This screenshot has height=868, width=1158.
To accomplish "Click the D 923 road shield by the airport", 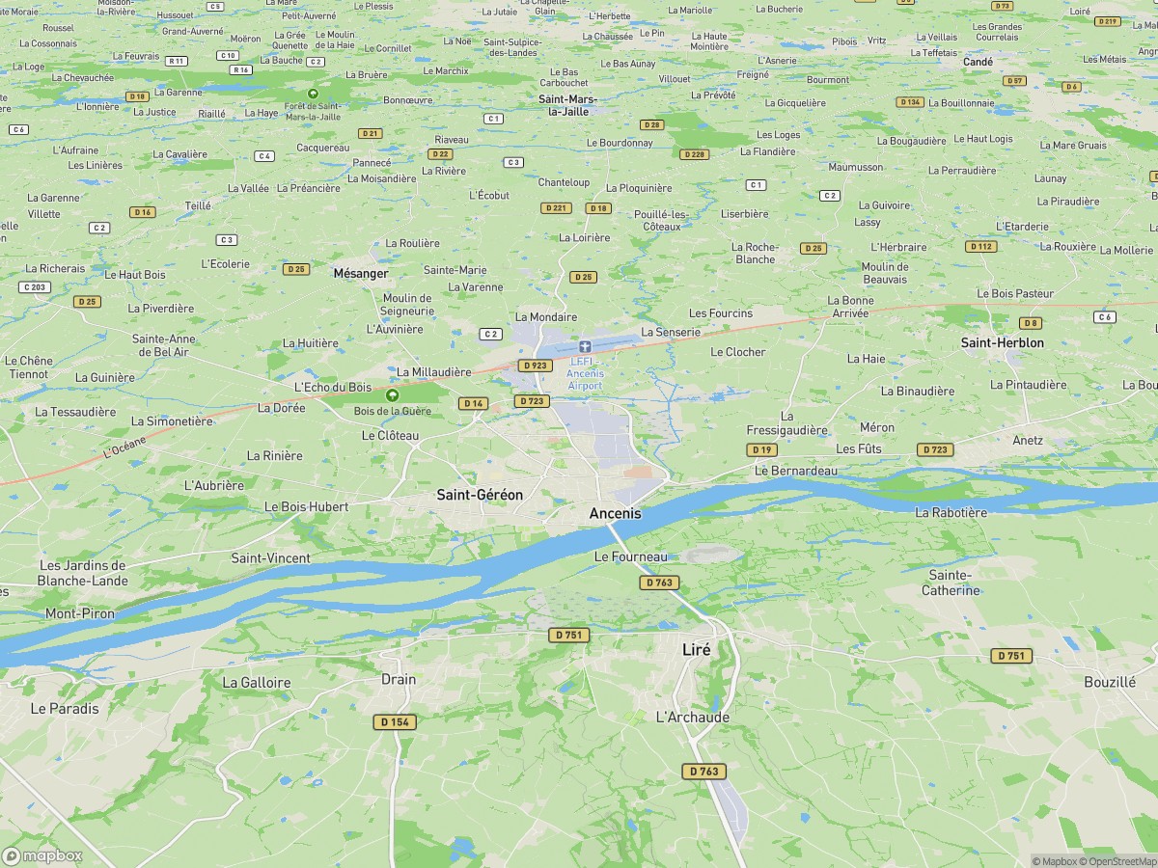I will 534,366.
